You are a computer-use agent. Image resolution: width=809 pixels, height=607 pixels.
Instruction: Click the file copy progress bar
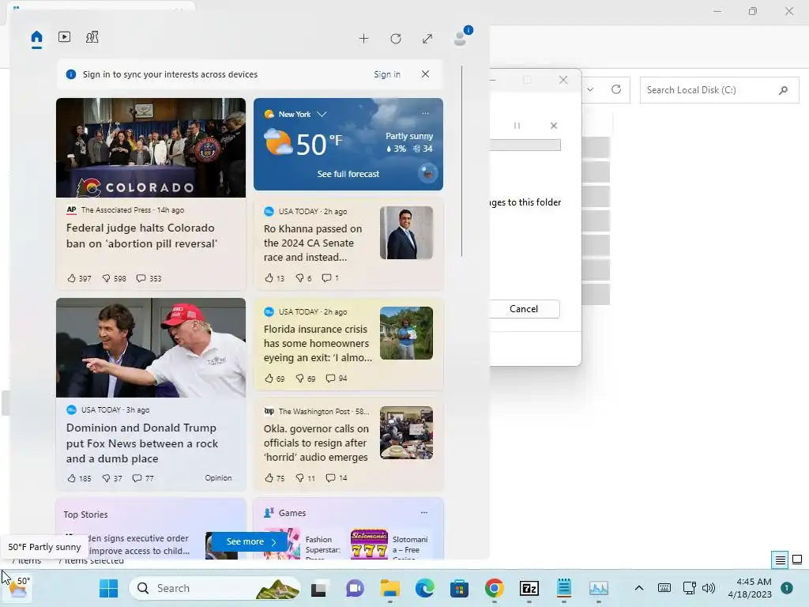click(x=525, y=145)
